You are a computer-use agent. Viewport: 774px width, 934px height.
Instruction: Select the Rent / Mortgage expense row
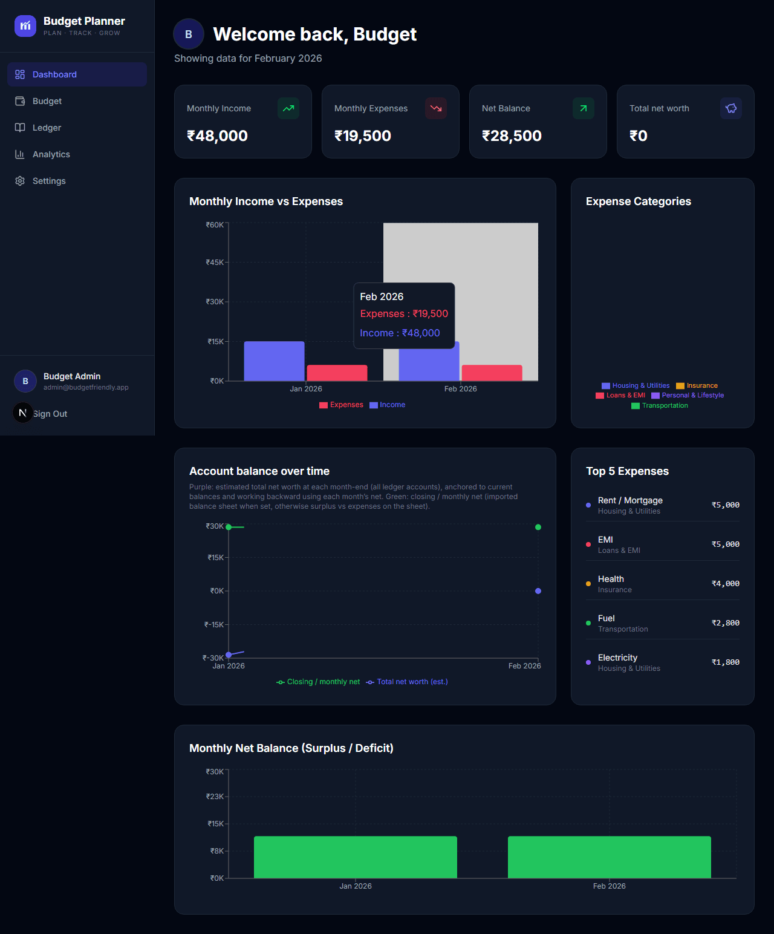[663, 505]
